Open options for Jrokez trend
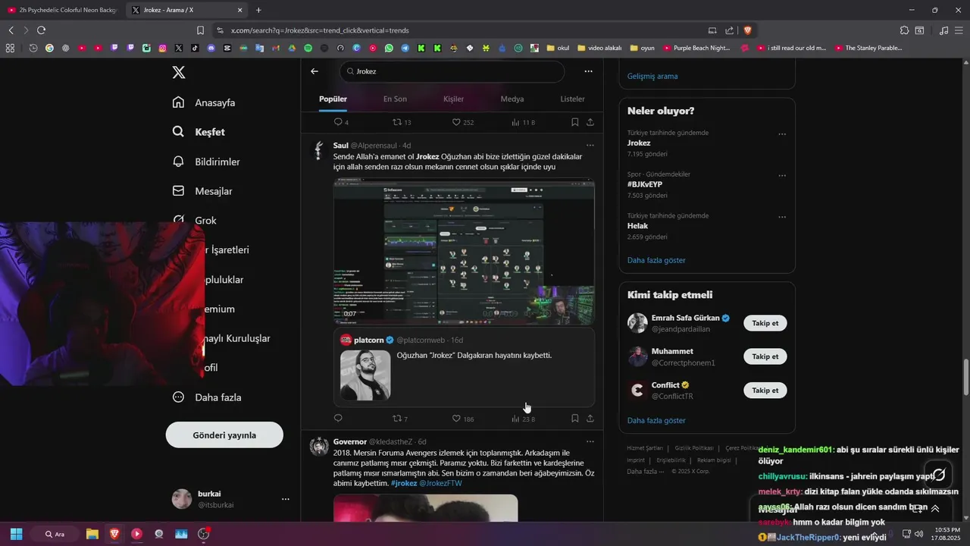This screenshot has width=970, height=546. point(782,134)
